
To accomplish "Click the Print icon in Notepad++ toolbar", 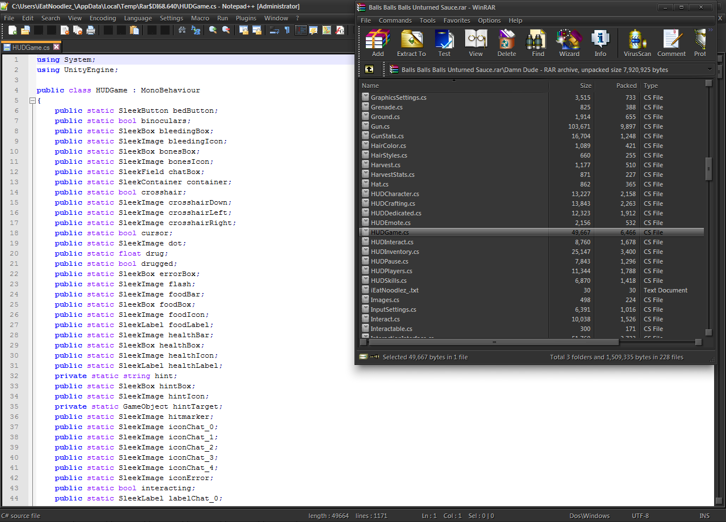I will click(91, 30).
